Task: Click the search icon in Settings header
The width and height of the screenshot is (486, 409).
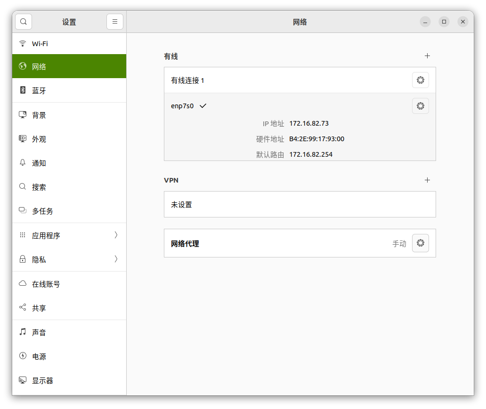Action: coord(24,22)
